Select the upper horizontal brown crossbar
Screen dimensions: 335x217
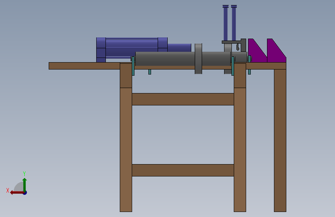pos(183,99)
